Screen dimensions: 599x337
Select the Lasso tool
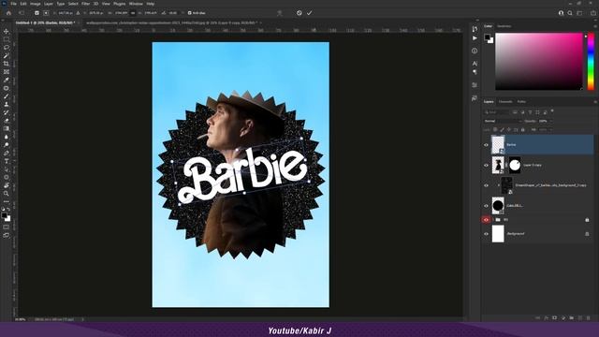click(7, 48)
